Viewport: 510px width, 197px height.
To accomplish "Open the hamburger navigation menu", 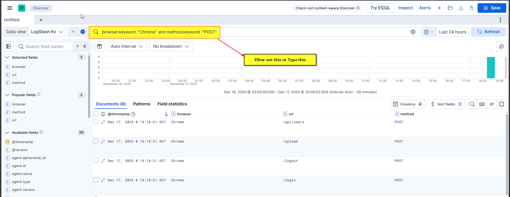I will (x=10, y=8).
